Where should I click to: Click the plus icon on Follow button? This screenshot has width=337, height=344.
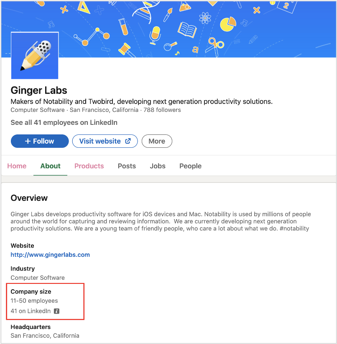pos(28,141)
